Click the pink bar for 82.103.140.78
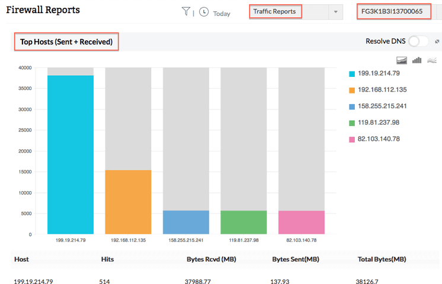Image resolution: width=442 pixels, height=284 pixels. [x=301, y=222]
